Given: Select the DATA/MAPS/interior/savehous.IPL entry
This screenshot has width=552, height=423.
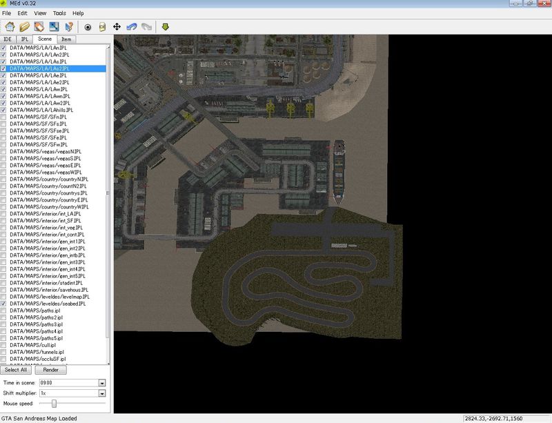Looking at the screenshot, I should (49, 290).
